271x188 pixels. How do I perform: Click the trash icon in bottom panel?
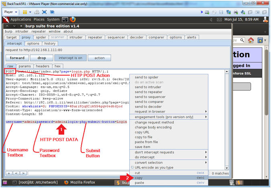point(232,182)
